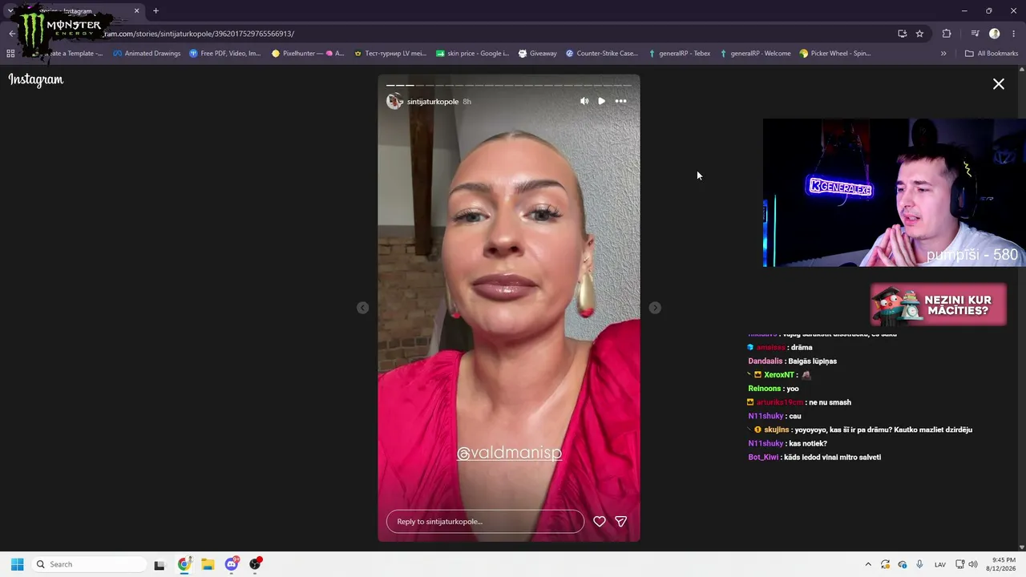Open the tab search dropdown arrow

(x=10, y=10)
